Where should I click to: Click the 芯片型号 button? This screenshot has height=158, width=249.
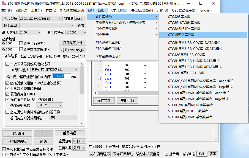(10, 19)
